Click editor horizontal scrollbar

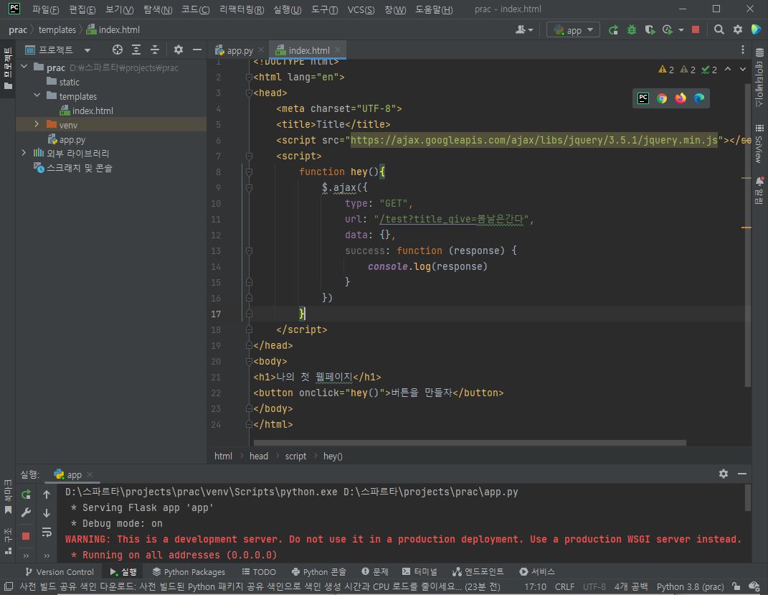click(469, 443)
